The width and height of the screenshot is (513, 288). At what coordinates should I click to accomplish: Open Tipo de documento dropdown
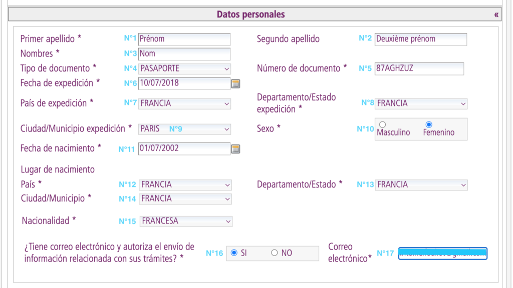184,69
